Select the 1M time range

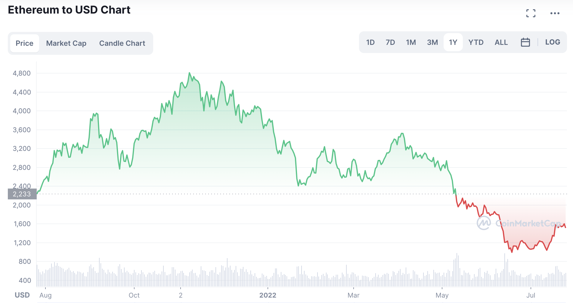point(411,42)
